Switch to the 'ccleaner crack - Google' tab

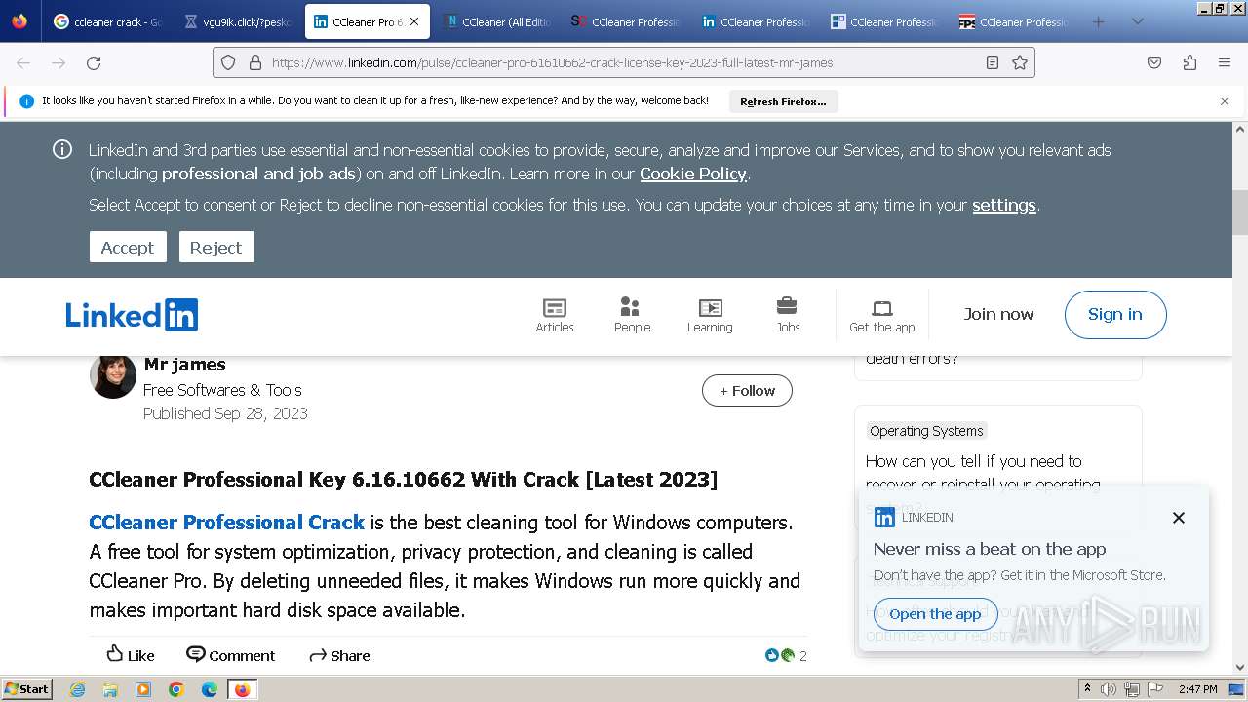107,21
